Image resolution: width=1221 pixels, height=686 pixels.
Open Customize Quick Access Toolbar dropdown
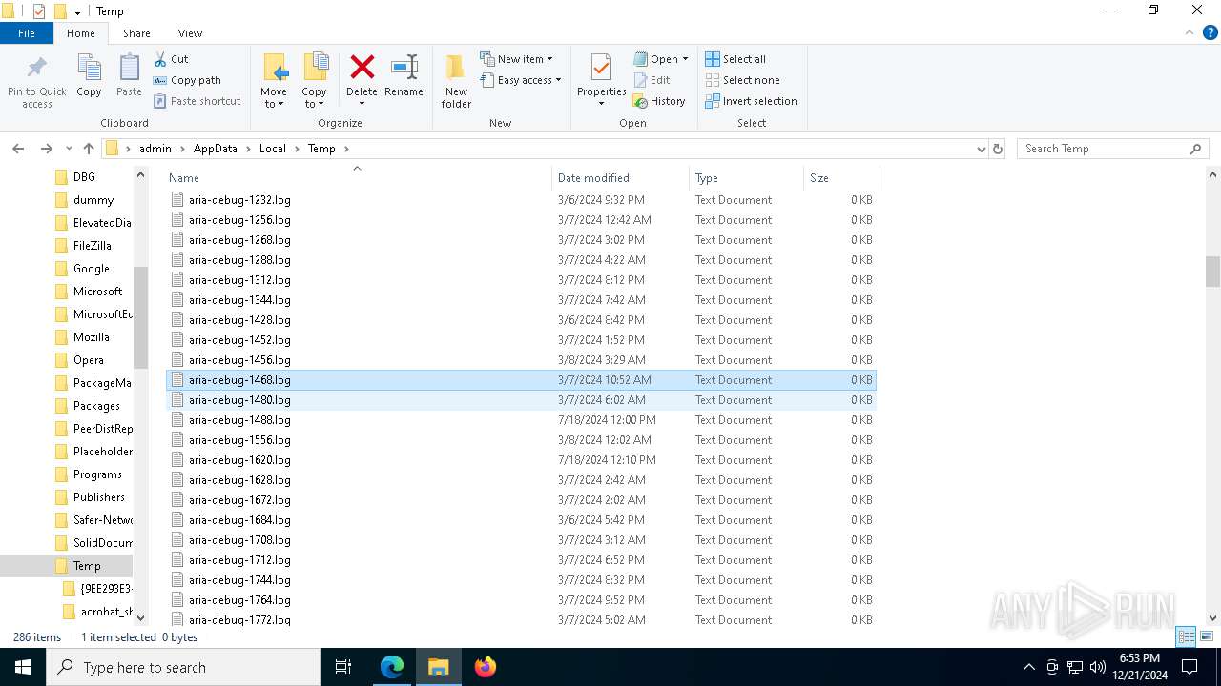(x=77, y=11)
